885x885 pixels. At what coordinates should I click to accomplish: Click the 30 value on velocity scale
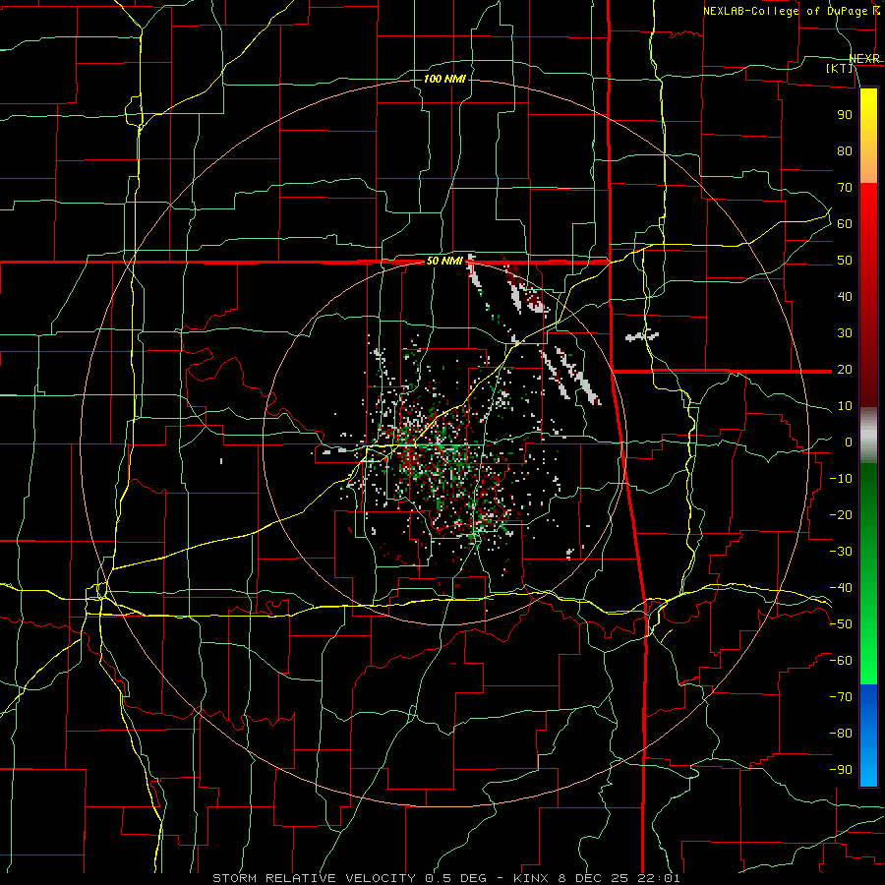click(x=845, y=333)
